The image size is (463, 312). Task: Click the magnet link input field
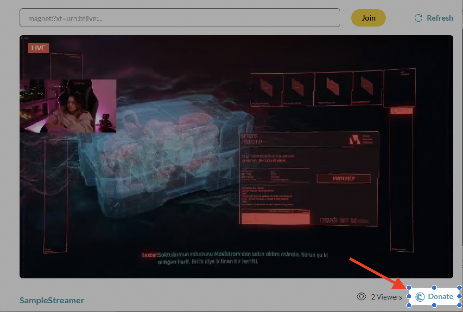(x=180, y=18)
